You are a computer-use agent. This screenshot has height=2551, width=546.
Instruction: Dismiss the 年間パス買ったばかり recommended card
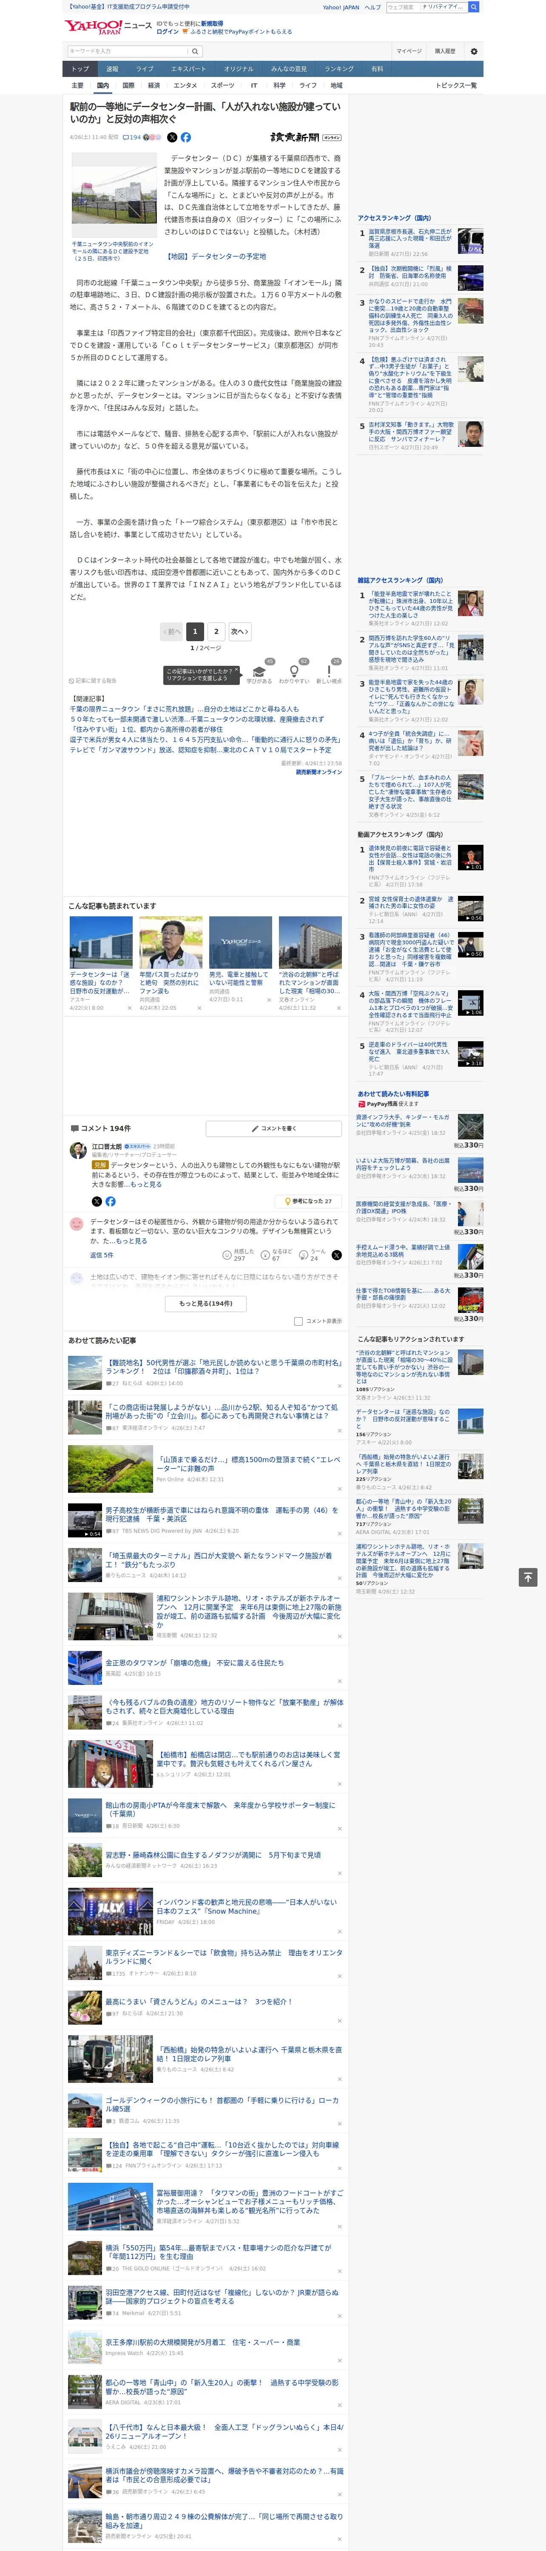coord(199,1008)
